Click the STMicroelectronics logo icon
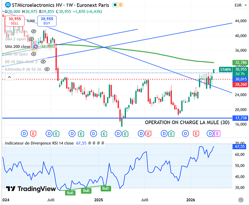Viewport: 249px width, 205px height. tap(8, 5)
